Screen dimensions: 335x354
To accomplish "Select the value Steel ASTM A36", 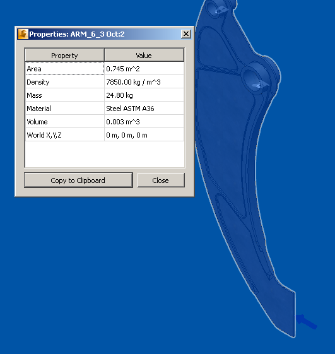I will [x=144, y=109].
